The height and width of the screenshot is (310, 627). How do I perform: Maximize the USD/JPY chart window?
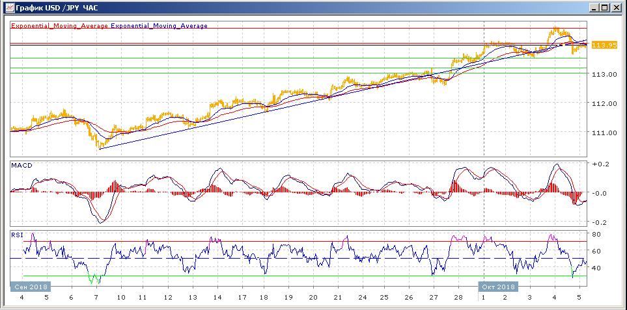605,8
